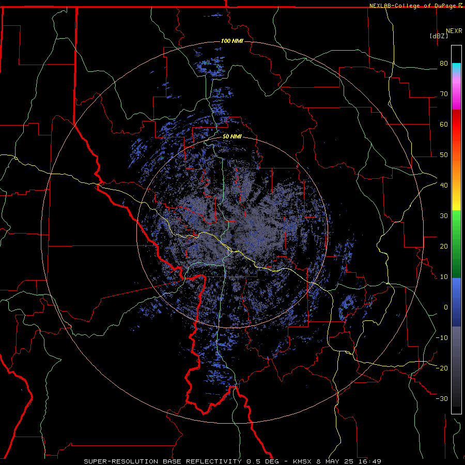Click the 40 value on dBZ scale

tap(444, 185)
